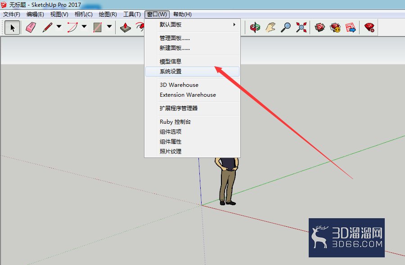Image resolution: width=405 pixels, height=265 pixels.
Task: Expand the 默认面板 submenu
Action: tap(193, 25)
